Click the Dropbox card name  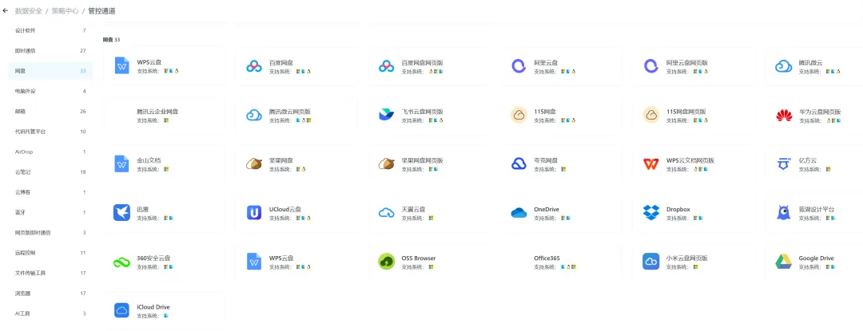pos(678,209)
